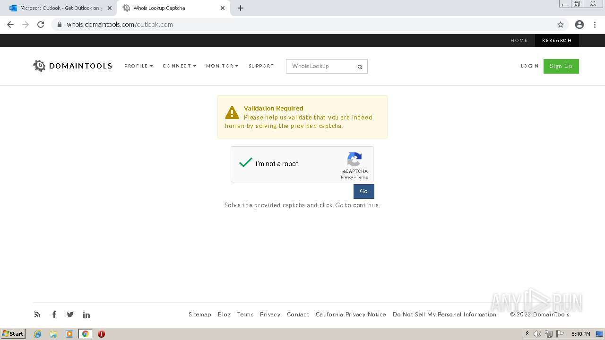Image resolution: width=605 pixels, height=340 pixels.
Task: Open the Chrome profile avatar
Action: click(579, 25)
